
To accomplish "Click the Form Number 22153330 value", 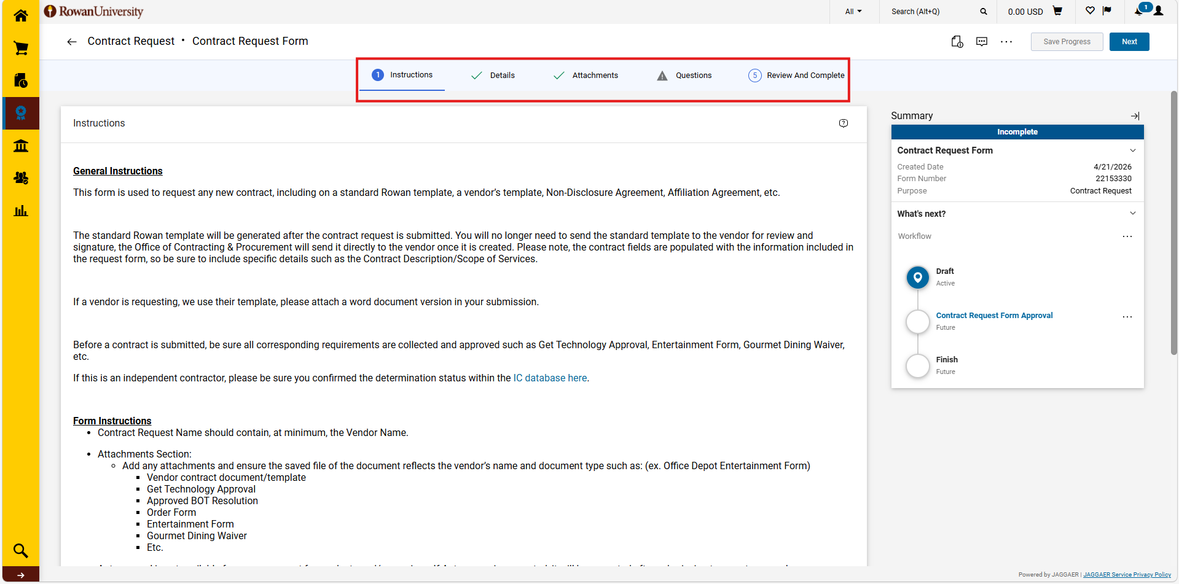I will click(x=1113, y=179).
